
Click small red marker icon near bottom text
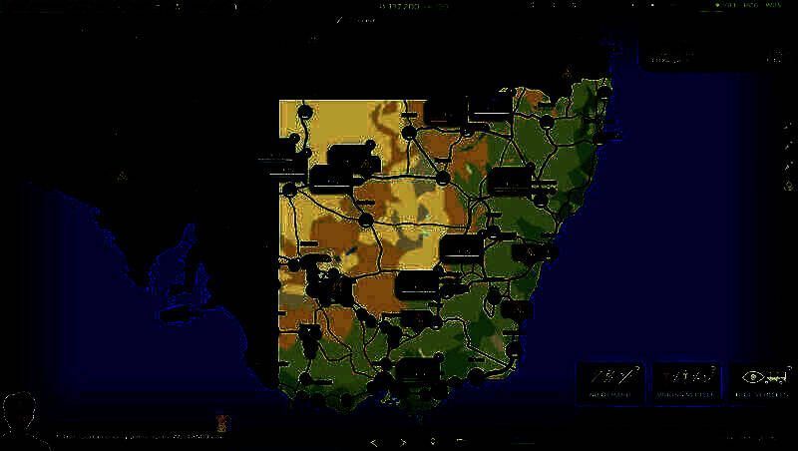221,421
